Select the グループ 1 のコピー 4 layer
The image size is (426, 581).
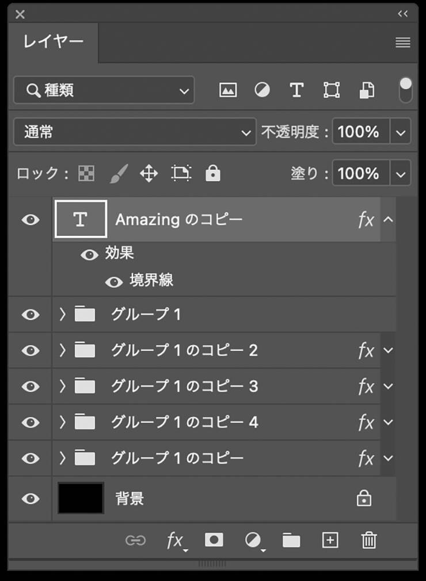coord(184,423)
